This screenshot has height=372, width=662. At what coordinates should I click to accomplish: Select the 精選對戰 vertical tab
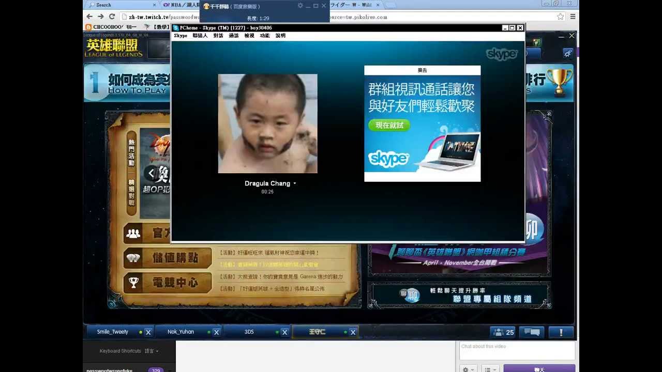point(131,193)
